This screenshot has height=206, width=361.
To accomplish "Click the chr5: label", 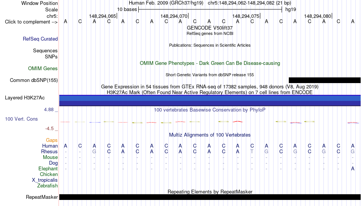I will (x=52, y=16).
